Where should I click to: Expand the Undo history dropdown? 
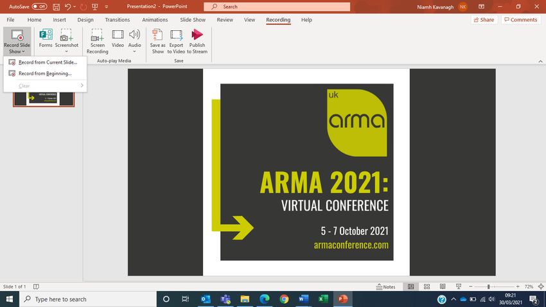[75, 6]
